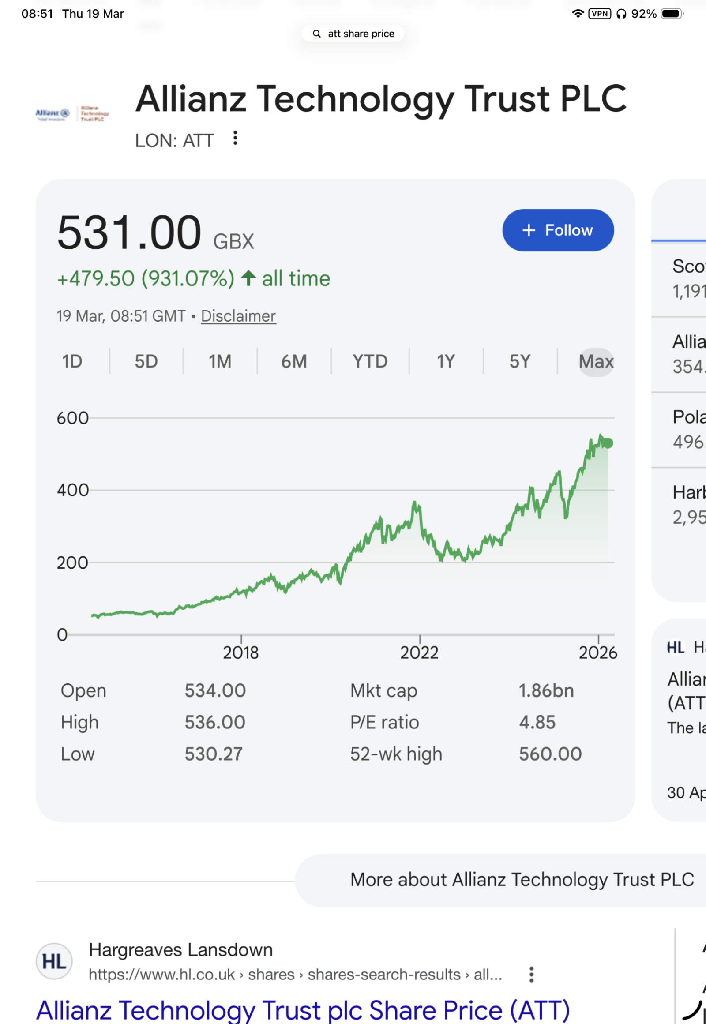This screenshot has height=1024, width=706.
Task: Switch chart to 1D range
Action: [x=72, y=361]
